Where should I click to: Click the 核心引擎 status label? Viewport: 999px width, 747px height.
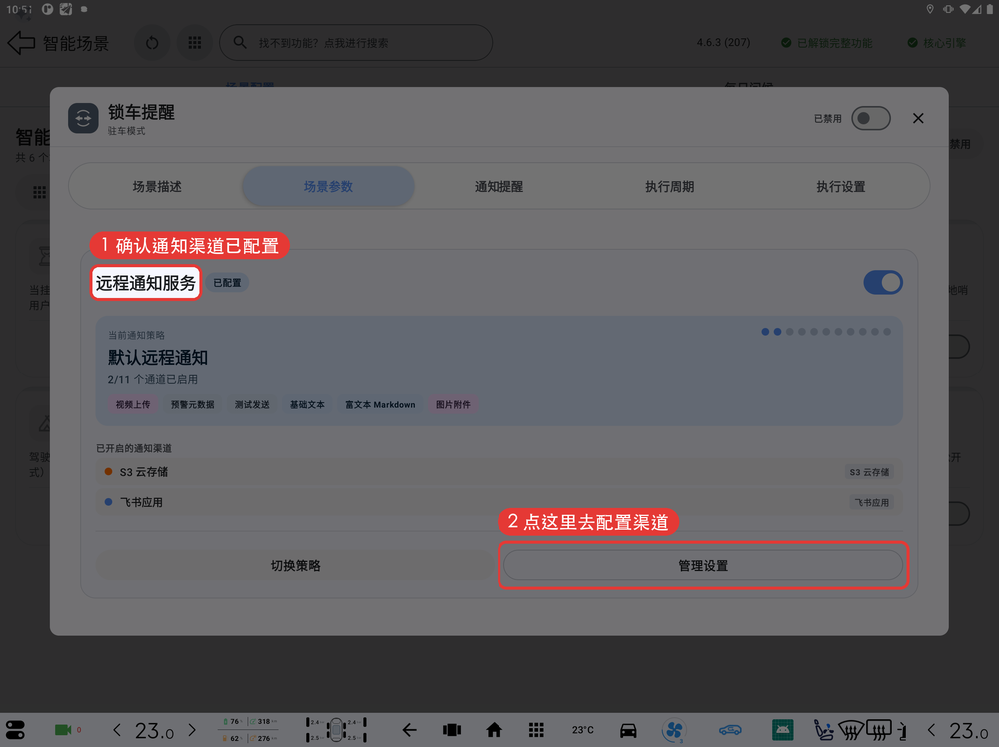point(937,43)
